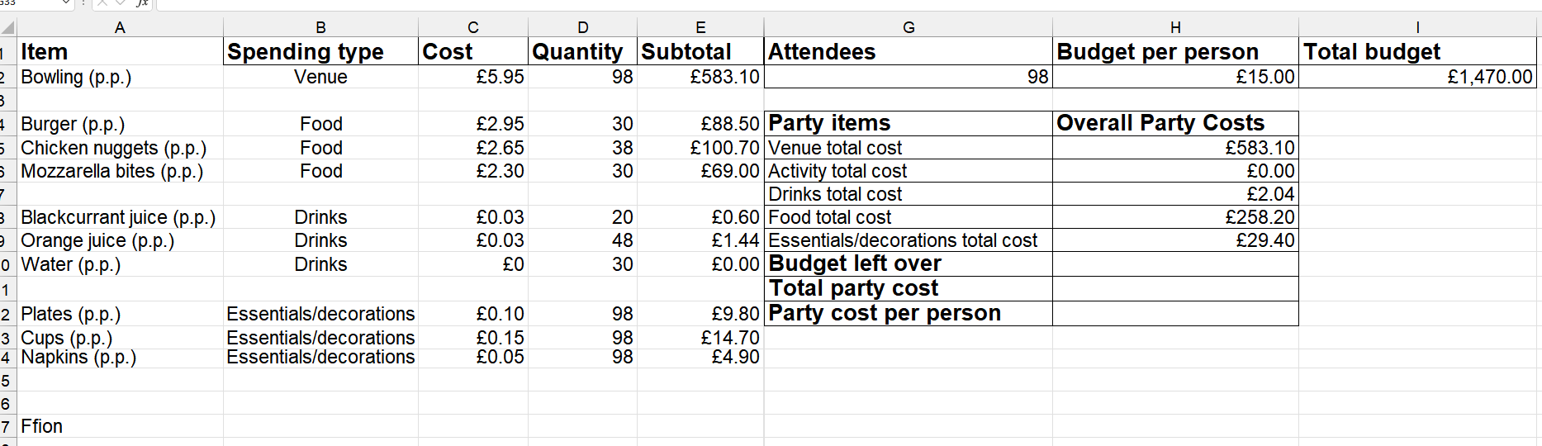The height and width of the screenshot is (446, 1542).
Task: Click the Total budget £1,470.00 cell
Action: click(x=1417, y=77)
